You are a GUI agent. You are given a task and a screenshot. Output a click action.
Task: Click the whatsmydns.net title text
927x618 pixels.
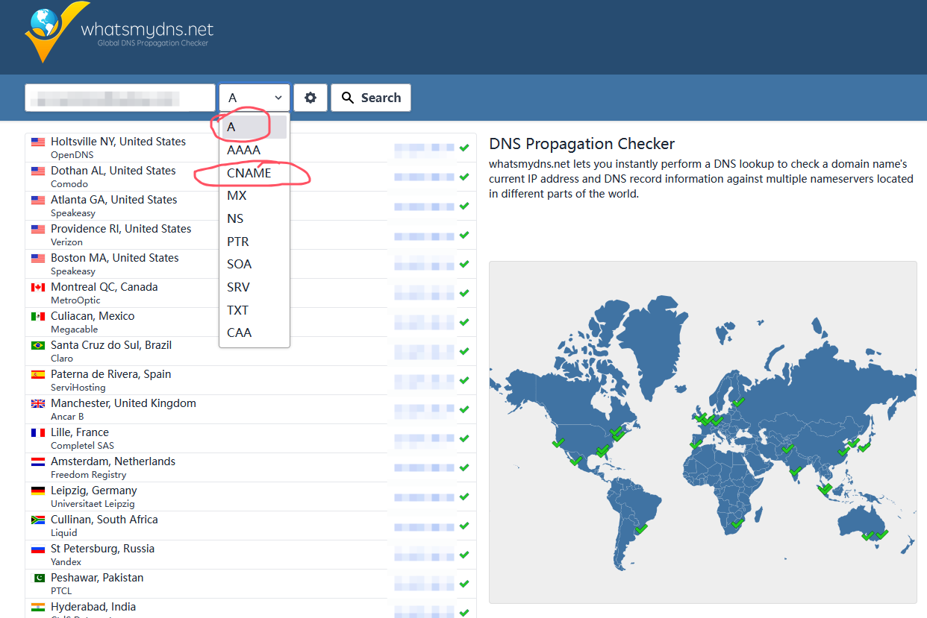(x=147, y=30)
